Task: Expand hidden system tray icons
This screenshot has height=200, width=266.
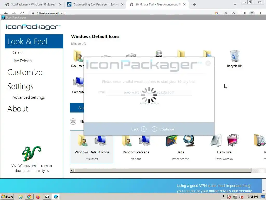Action: pyautogui.click(x=223, y=196)
